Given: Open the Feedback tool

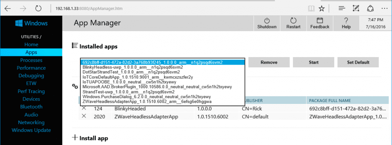Looking at the screenshot, I should (320, 23).
